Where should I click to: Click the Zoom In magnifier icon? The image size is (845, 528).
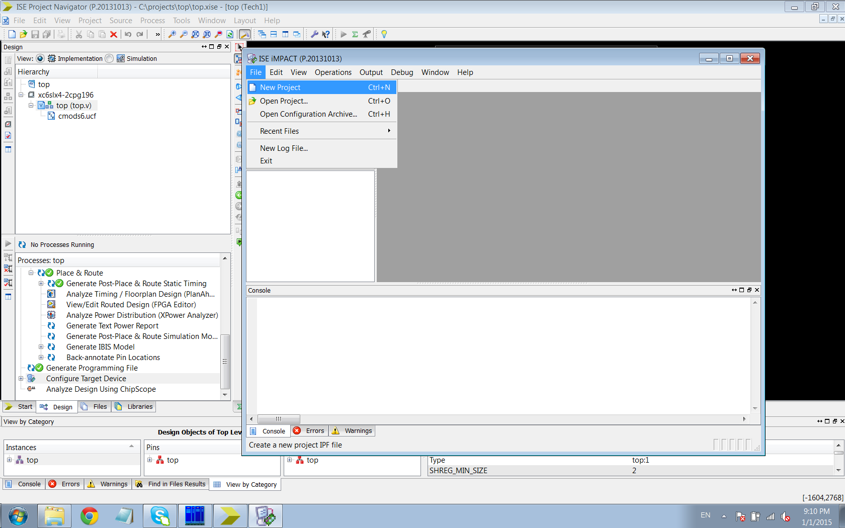[172, 34]
